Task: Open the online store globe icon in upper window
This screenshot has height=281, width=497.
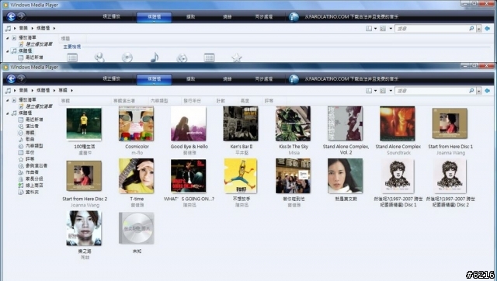Action: click(294, 17)
